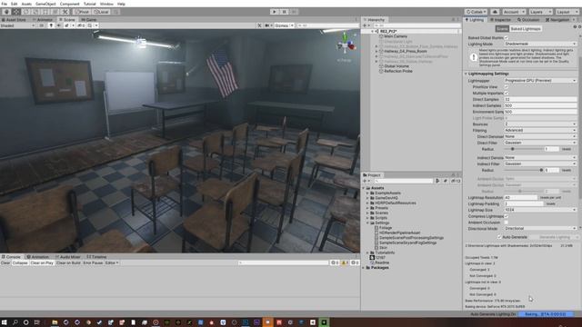Open Bounces dropdown

[540, 124]
